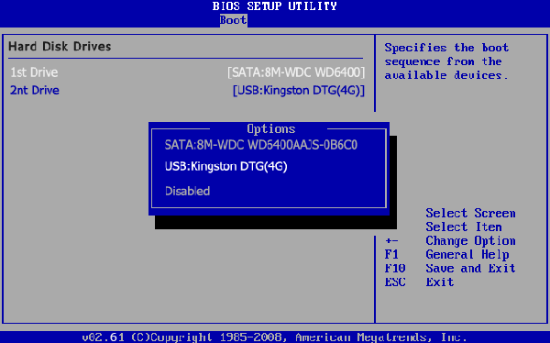Click the Save and Exit legend

[x=470, y=269]
